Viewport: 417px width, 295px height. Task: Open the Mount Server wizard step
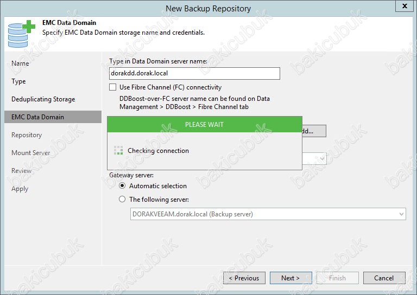(30, 153)
